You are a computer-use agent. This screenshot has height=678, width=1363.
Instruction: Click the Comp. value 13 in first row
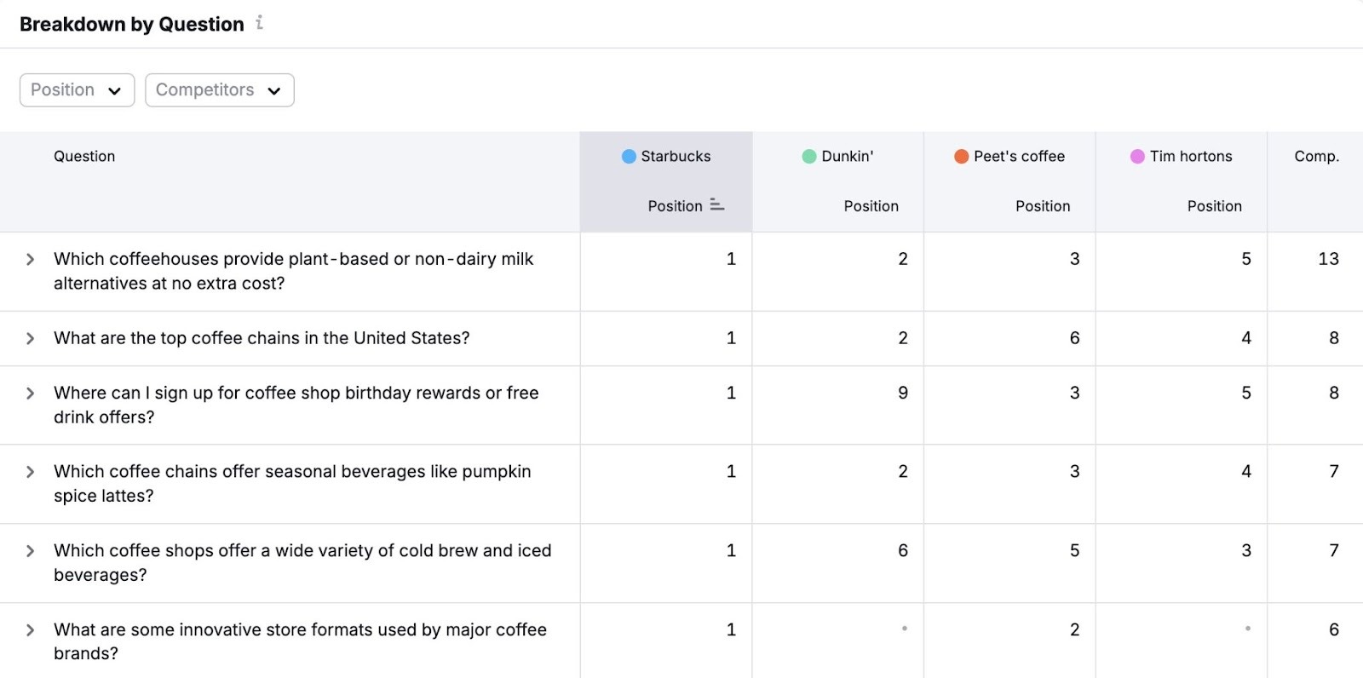tap(1328, 259)
